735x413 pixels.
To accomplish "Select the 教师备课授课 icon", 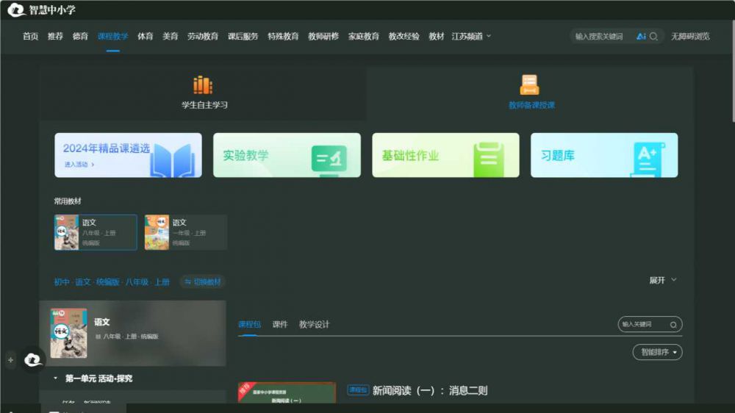I will coord(530,85).
